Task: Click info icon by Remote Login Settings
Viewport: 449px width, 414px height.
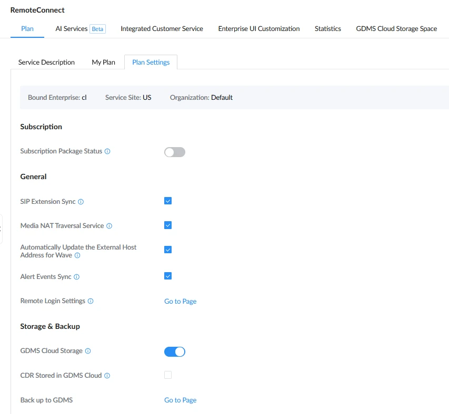Action: coord(91,301)
